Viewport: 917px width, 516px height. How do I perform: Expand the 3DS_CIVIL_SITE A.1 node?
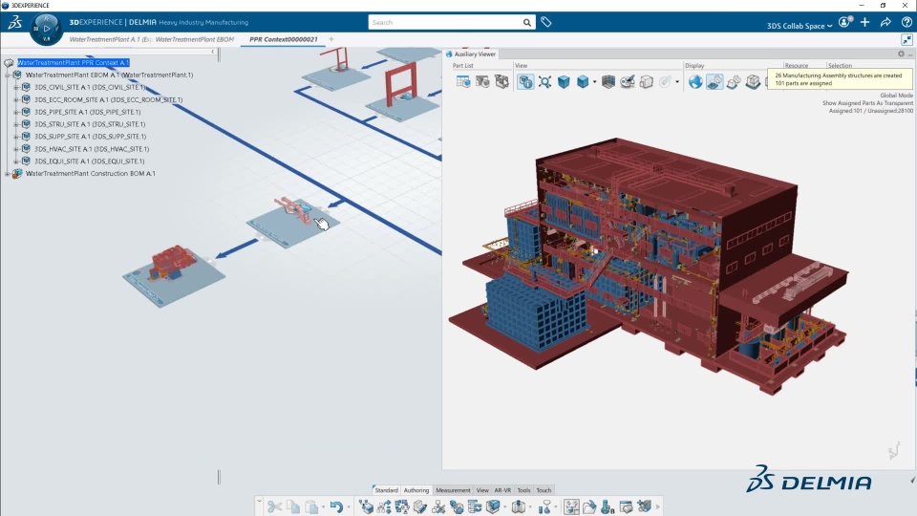coord(16,87)
